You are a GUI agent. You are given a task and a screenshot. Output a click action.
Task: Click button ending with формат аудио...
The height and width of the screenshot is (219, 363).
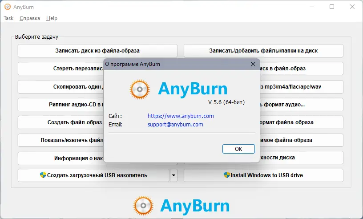tap(302, 105)
